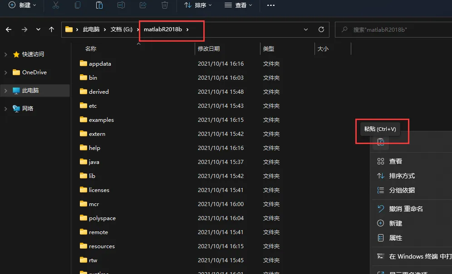Select the etc folder icon

pyautogui.click(x=84, y=106)
